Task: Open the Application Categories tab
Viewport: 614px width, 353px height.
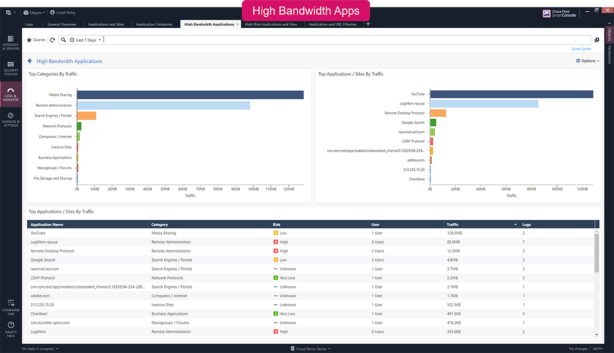Action: (x=154, y=24)
